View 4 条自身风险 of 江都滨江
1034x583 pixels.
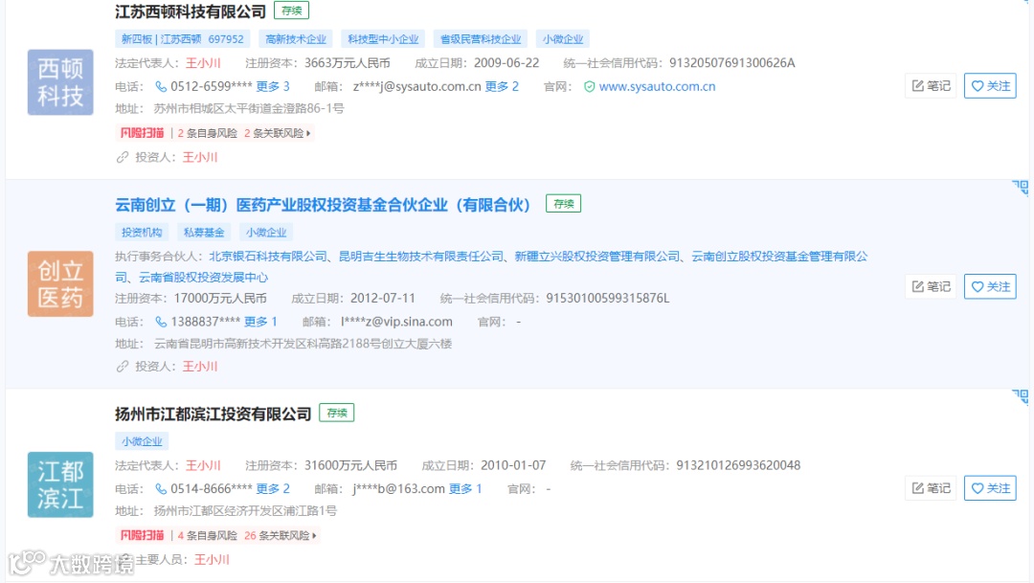207,535
